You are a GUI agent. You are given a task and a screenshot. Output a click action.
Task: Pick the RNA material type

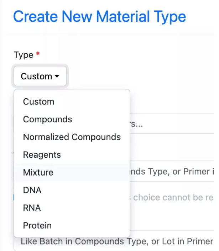pos(32,208)
